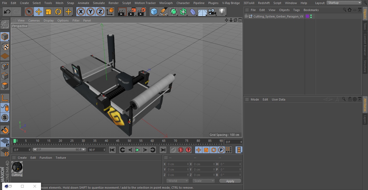368x190 pixels.
Task: Click Render View clapperboard icon
Action: (x=122, y=12)
